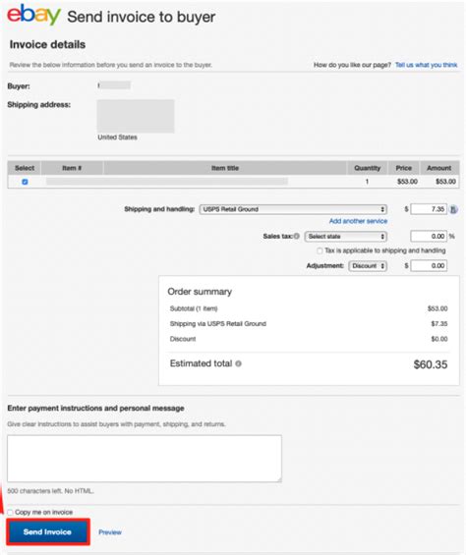Open the shipping calculator icon
466x555 pixels.
pos(453,209)
